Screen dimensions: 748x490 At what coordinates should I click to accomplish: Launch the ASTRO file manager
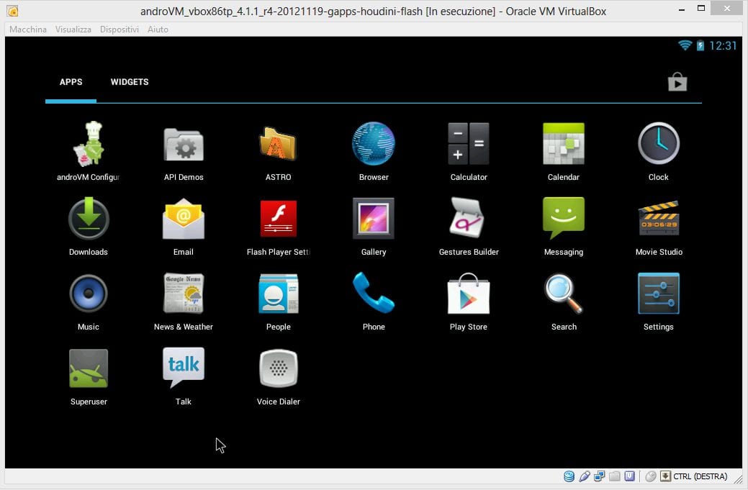tap(278, 144)
